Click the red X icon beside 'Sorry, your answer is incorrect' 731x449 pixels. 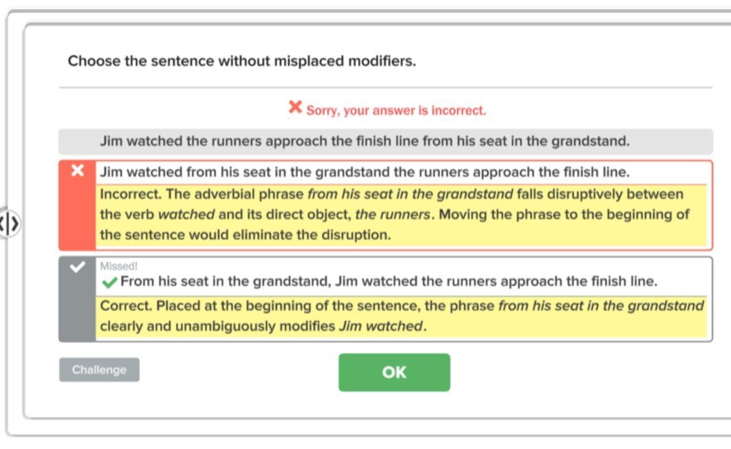[295, 107]
